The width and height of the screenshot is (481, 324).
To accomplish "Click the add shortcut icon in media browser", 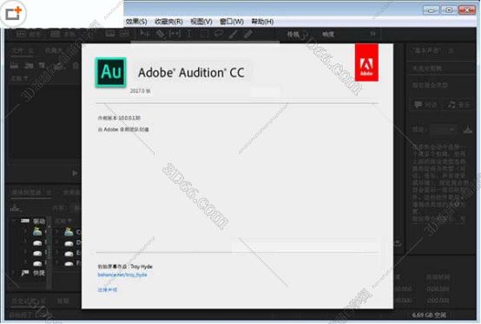I will 16,208.
